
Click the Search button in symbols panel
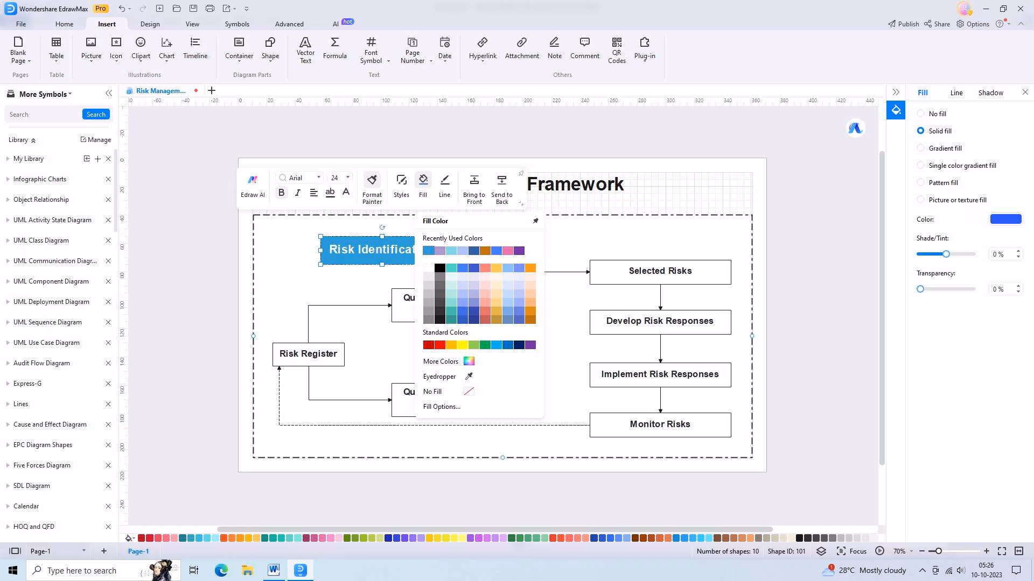96,114
